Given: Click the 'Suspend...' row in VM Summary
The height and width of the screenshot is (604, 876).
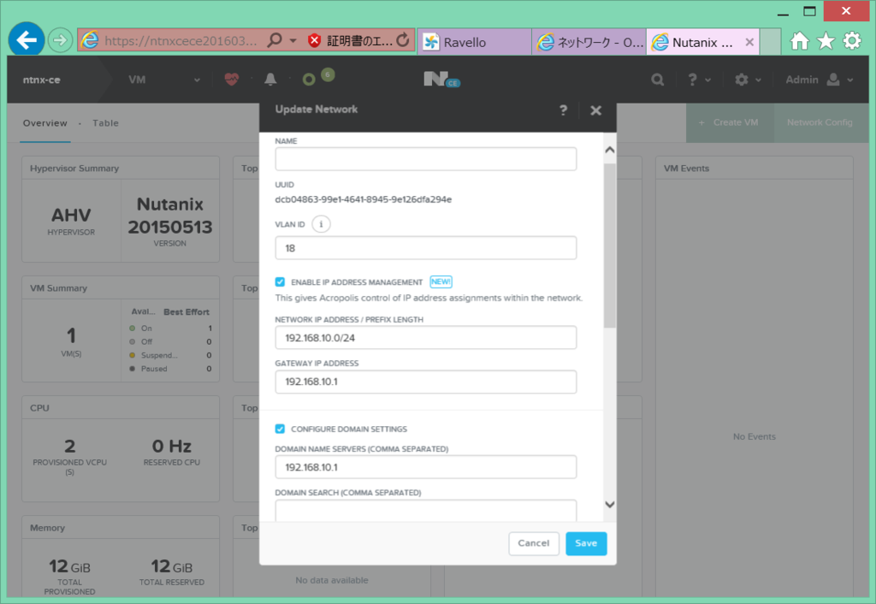Looking at the screenshot, I should click(170, 355).
